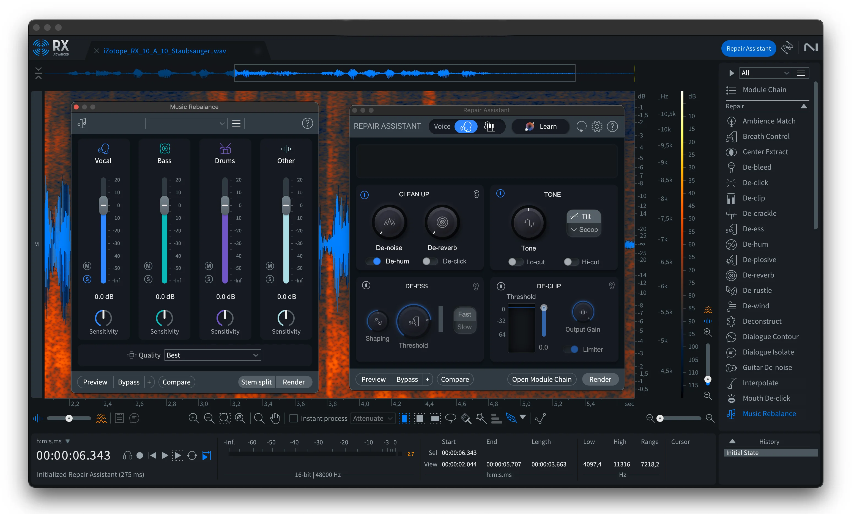Select the Ambience Match module
857x514 pixels.
coord(768,121)
